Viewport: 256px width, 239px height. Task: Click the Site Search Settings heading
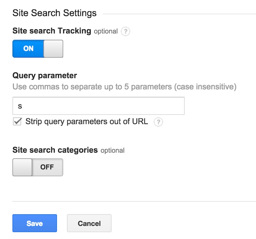click(x=54, y=13)
